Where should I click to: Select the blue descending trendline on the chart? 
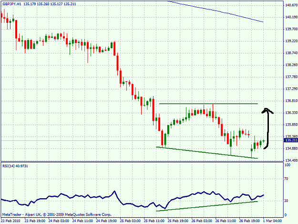(x=216, y=11)
